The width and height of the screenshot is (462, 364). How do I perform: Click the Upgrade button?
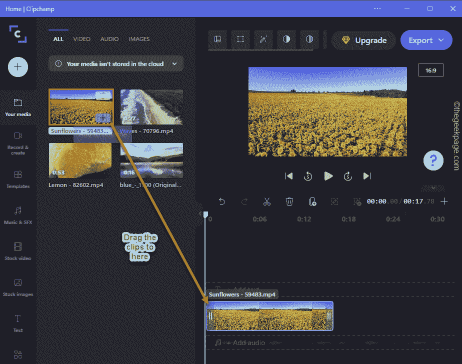tap(363, 40)
